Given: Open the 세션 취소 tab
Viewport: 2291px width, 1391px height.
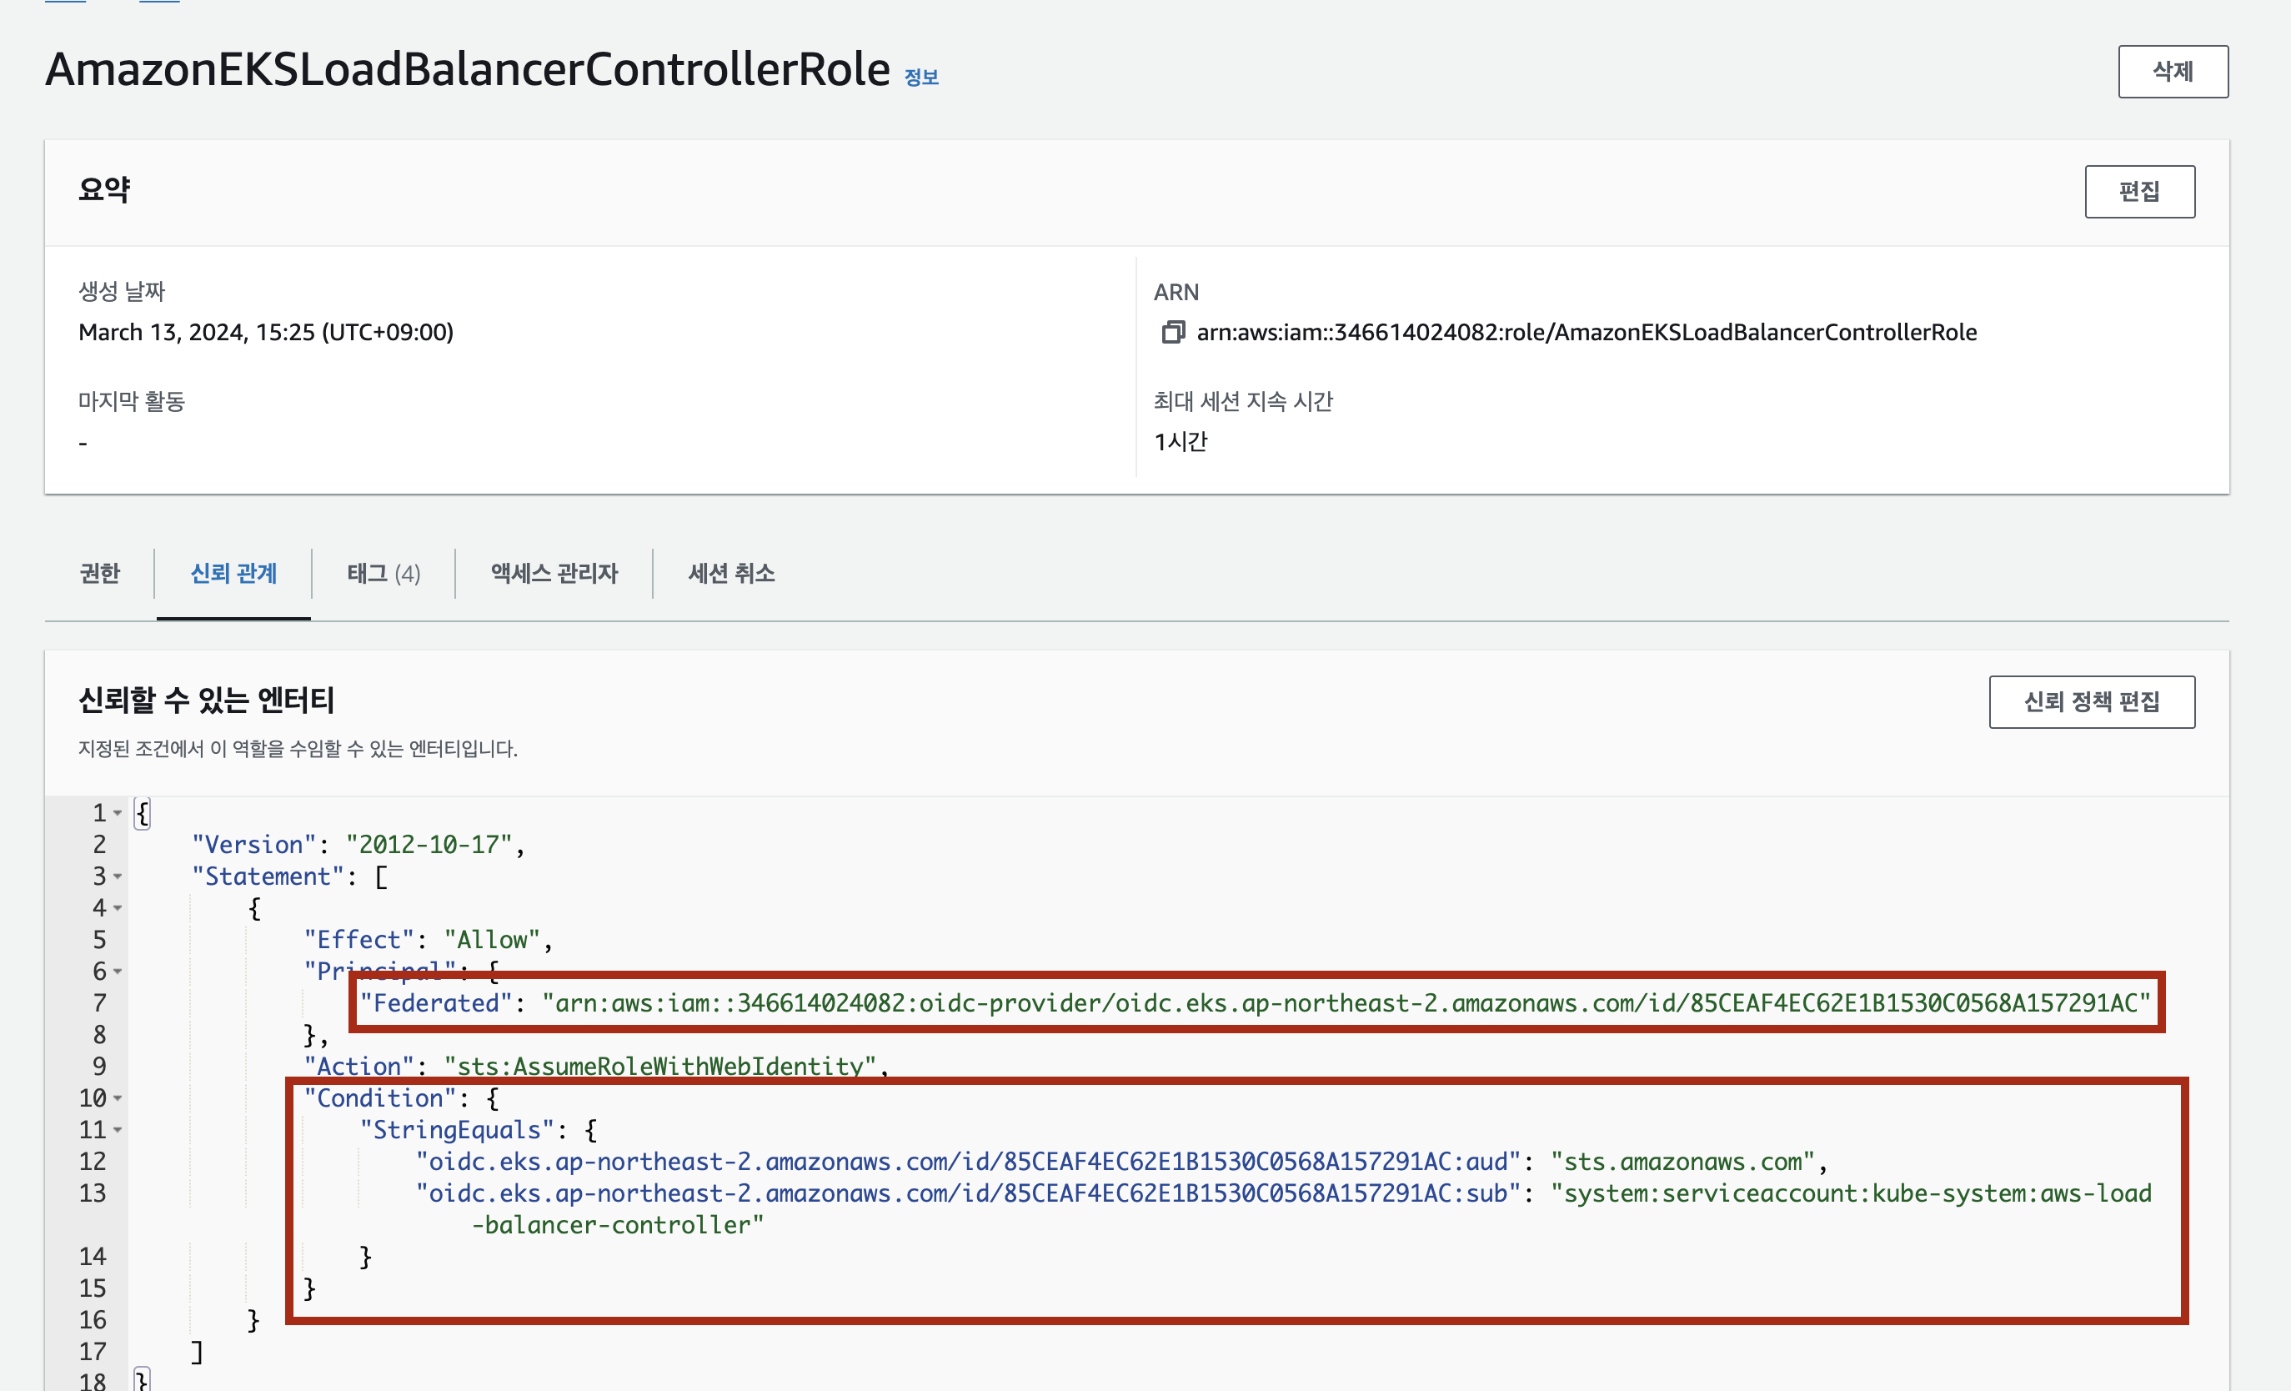Looking at the screenshot, I should [x=731, y=573].
